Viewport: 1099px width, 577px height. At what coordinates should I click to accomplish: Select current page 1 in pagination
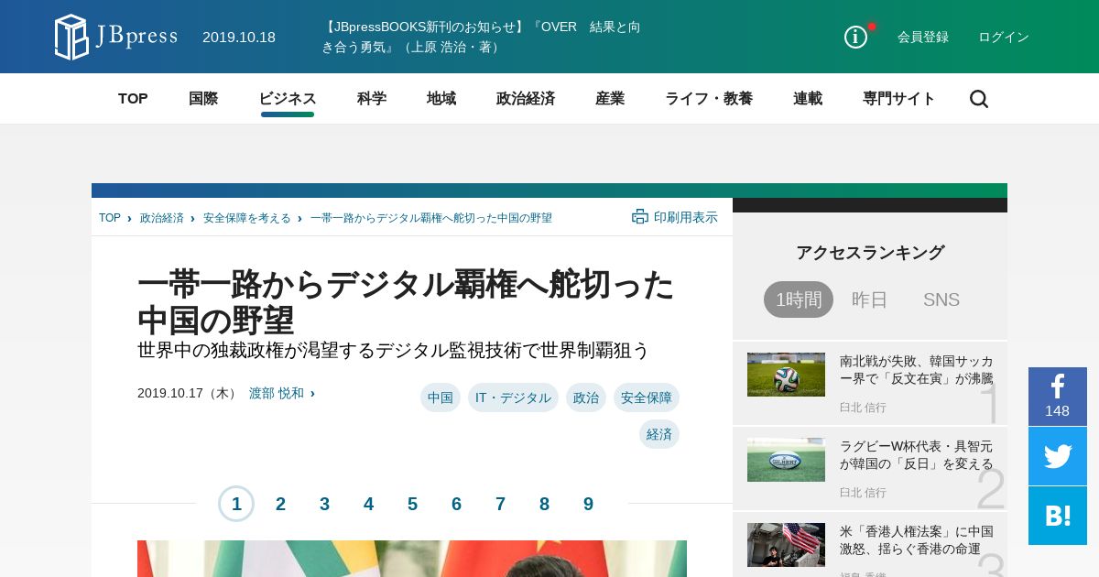tap(236, 504)
